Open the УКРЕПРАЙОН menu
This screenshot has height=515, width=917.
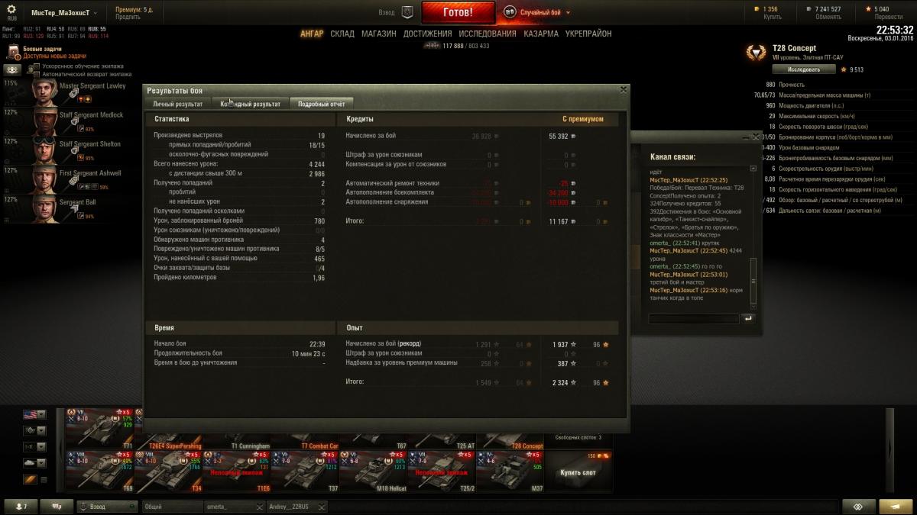coord(588,34)
